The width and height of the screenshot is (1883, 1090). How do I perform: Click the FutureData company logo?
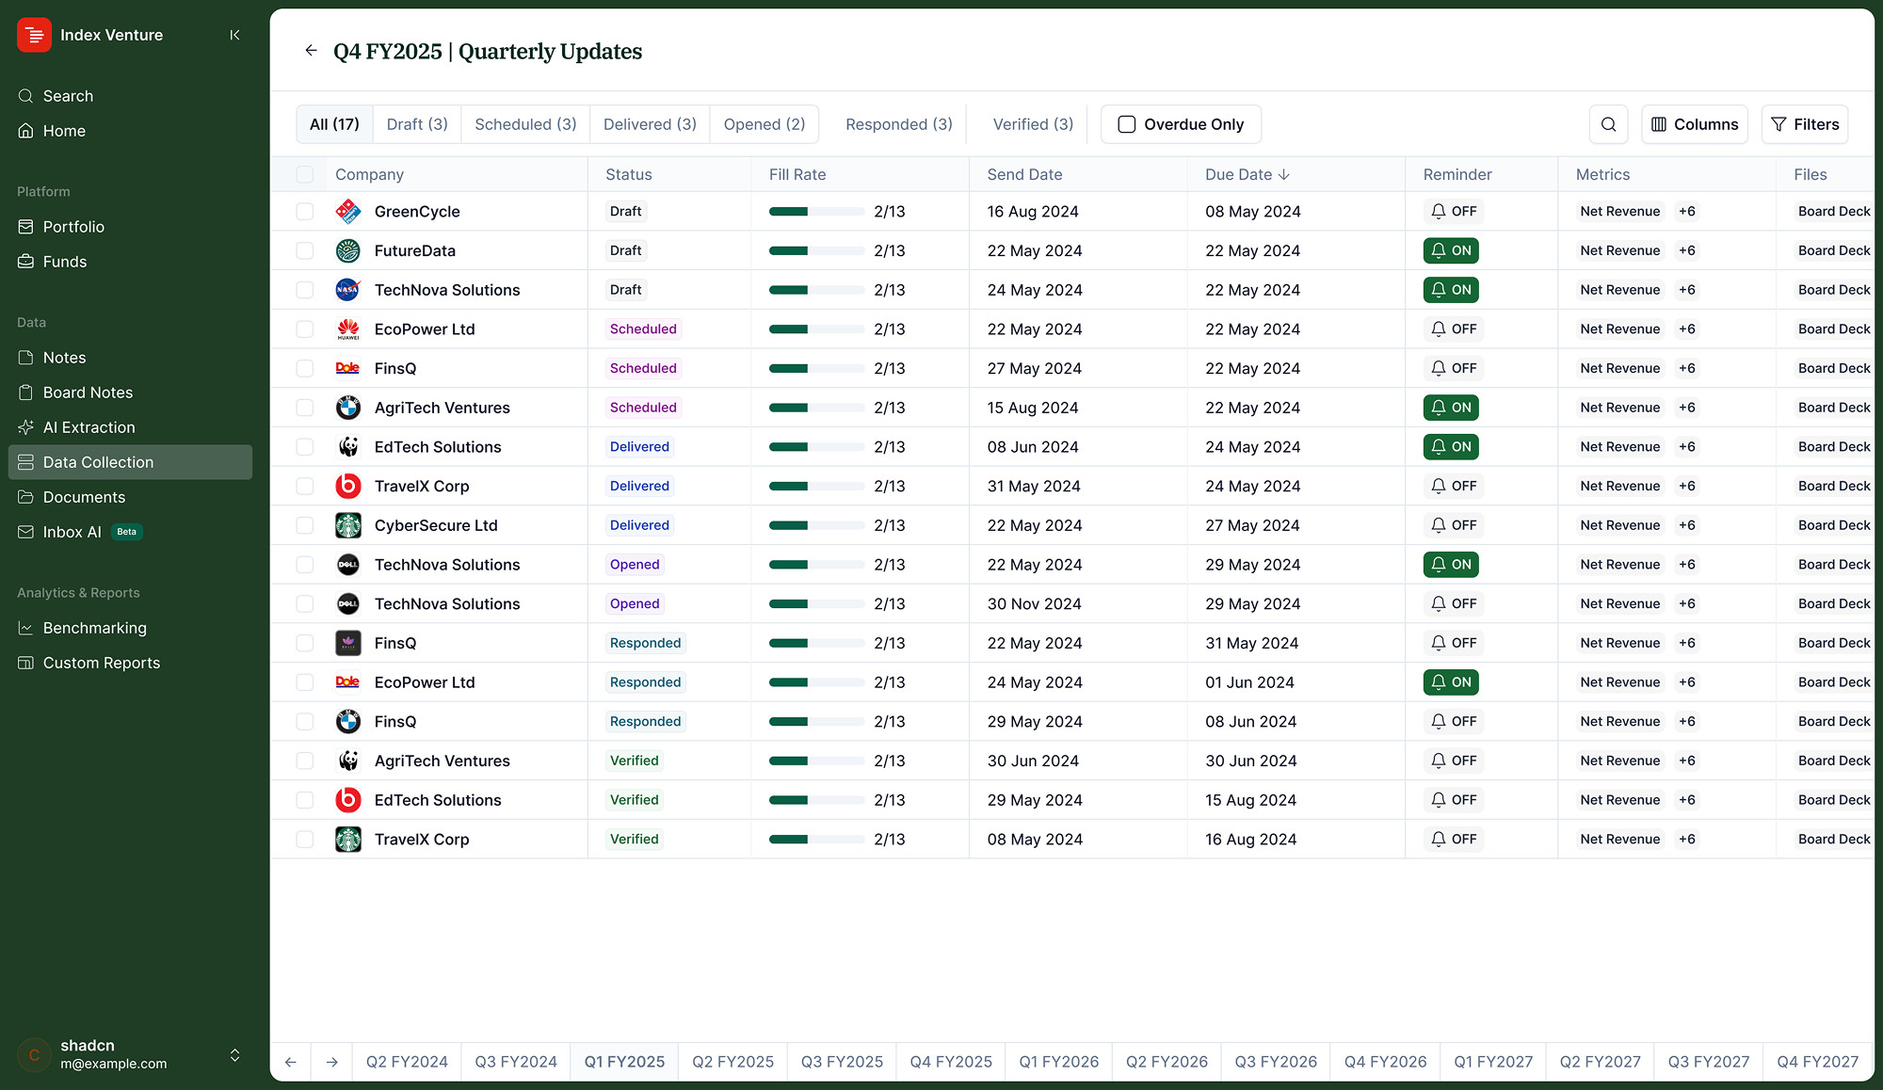(348, 250)
